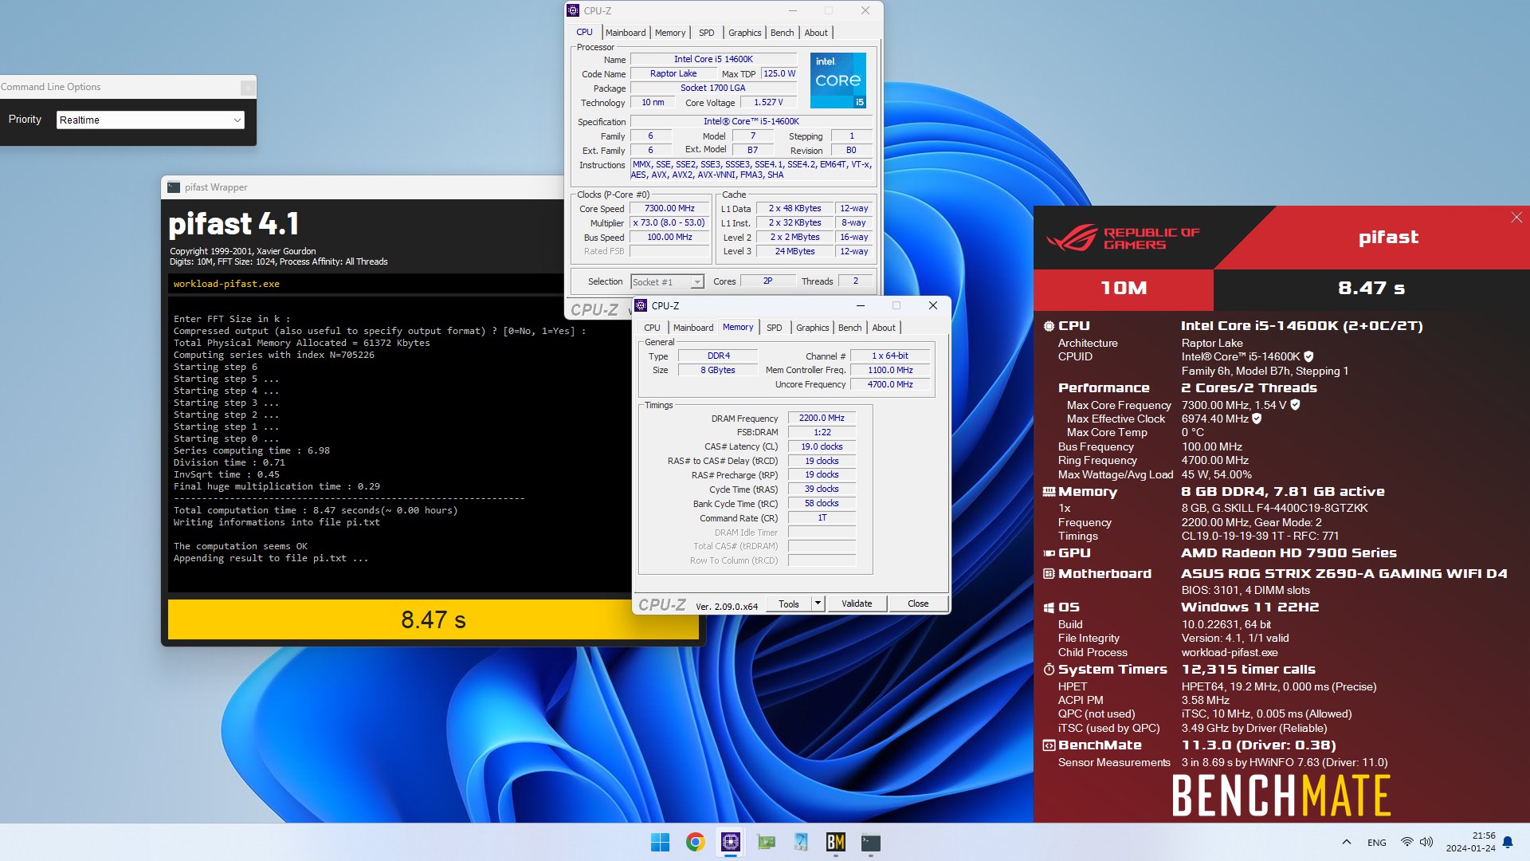Click the Republic of Gamers logo
This screenshot has height=861, width=1530.
point(1123,238)
